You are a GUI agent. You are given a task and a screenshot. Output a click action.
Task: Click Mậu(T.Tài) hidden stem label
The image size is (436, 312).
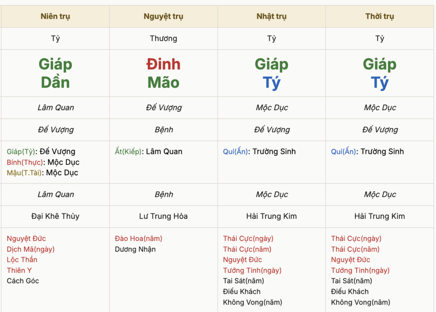click(24, 173)
